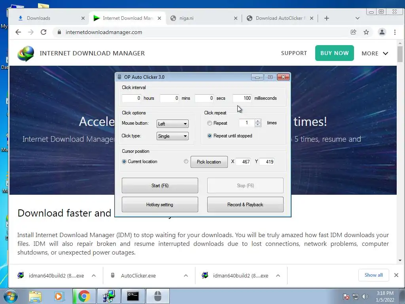This screenshot has height=304, width=405.
Task: Open Windows Media Player from the taskbar
Action: click(x=59, y=296)
